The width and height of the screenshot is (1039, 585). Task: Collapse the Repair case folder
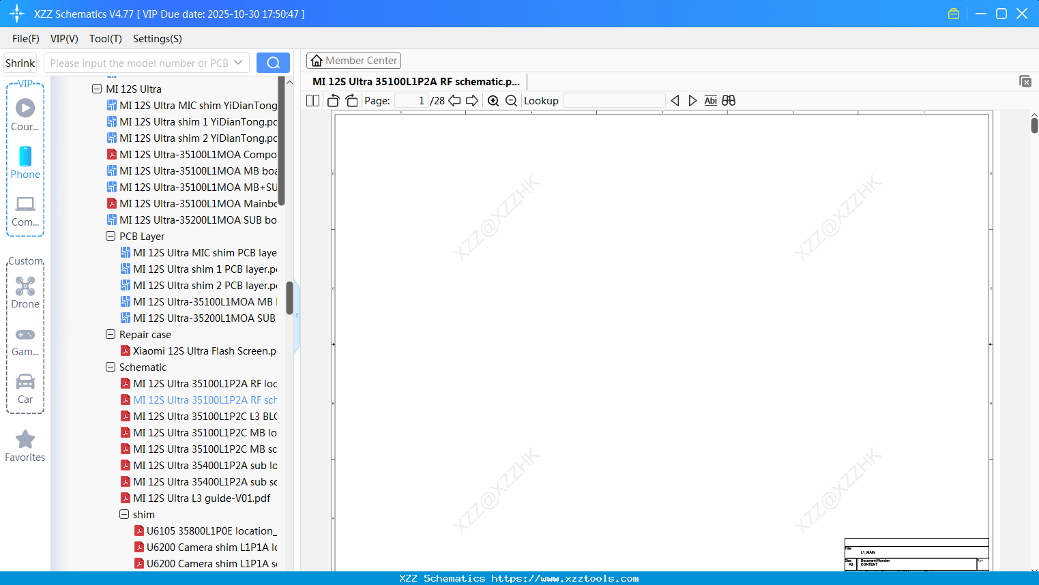(x=111, y=335)
